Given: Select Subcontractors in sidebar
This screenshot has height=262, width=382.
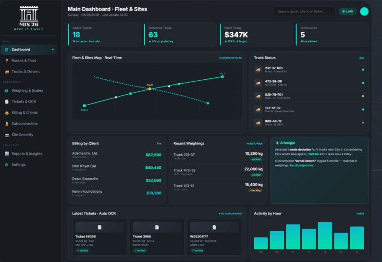Looking at the screenshot, I should click(29, 124).
